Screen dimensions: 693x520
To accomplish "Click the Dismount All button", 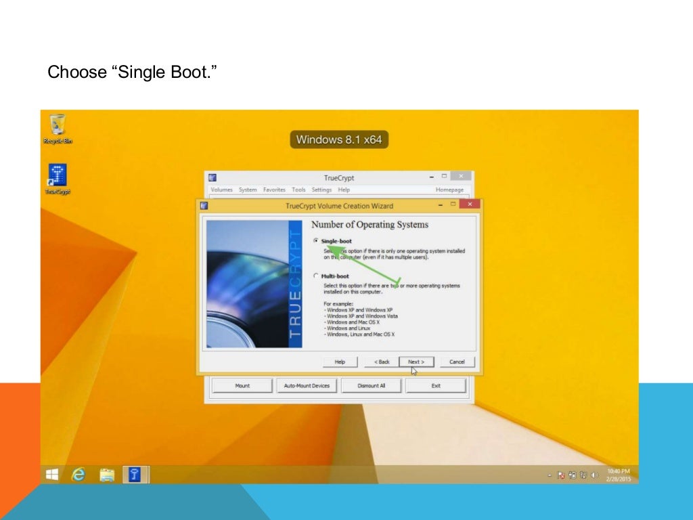I will tap(372, 385).
